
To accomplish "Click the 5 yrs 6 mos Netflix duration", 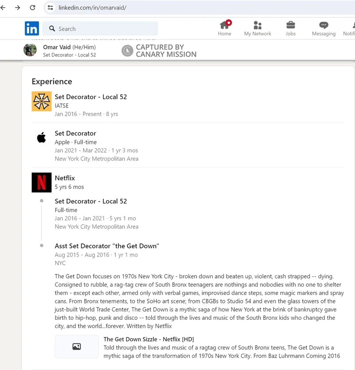I will [x=69, y=187].
